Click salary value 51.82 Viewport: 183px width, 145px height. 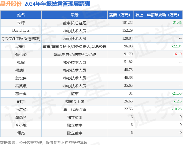coord(128,62)
